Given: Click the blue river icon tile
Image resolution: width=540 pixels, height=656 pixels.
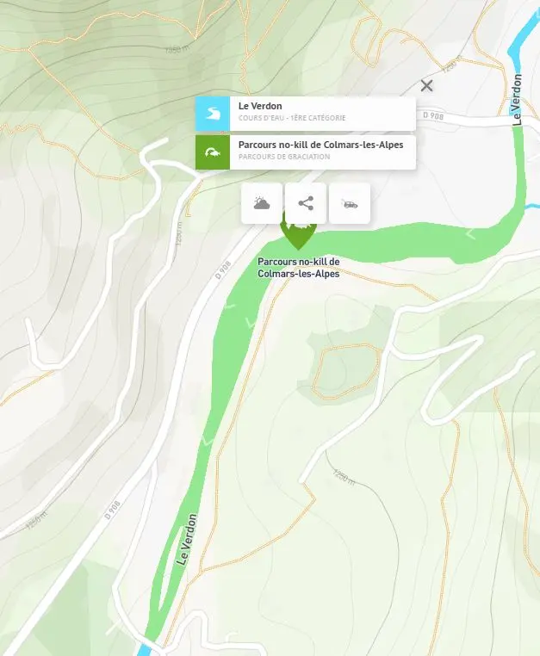Looking at the screenshot, I should (213, 114).
